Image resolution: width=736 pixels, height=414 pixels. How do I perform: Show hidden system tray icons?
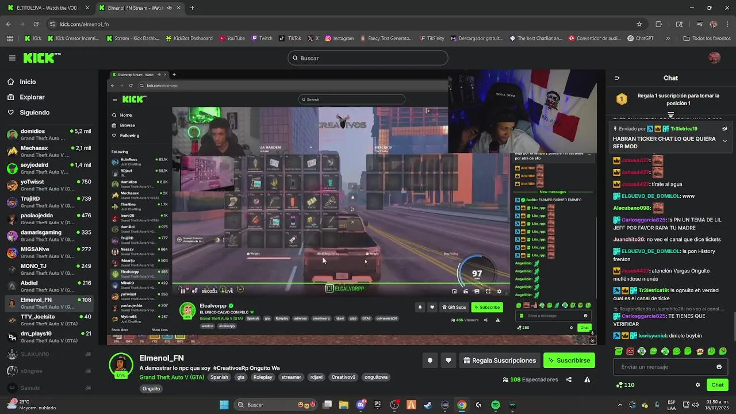point(620,405)
